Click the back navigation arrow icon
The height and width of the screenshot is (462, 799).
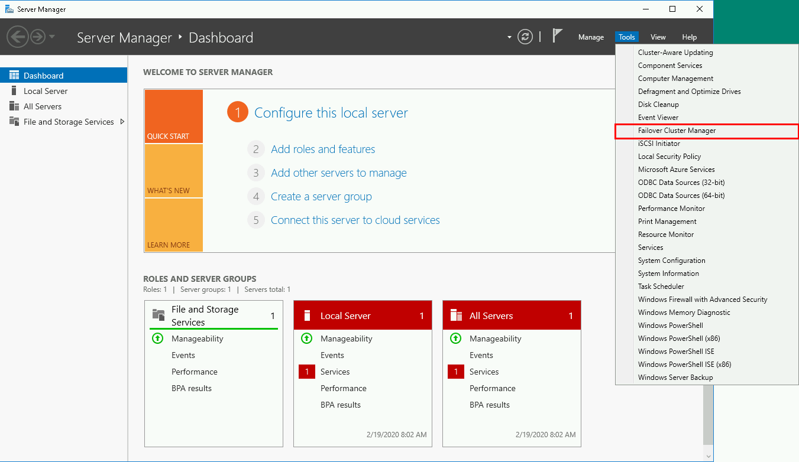[x=17, y=37]
